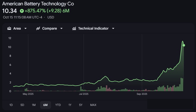Switch to the YTD range
The image size is (196, 112).
pyautogui.click(x=58, y=105)
